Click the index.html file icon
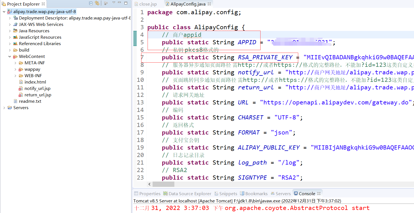This screenshot has height=213, width=414. click(x=21, y=82)
